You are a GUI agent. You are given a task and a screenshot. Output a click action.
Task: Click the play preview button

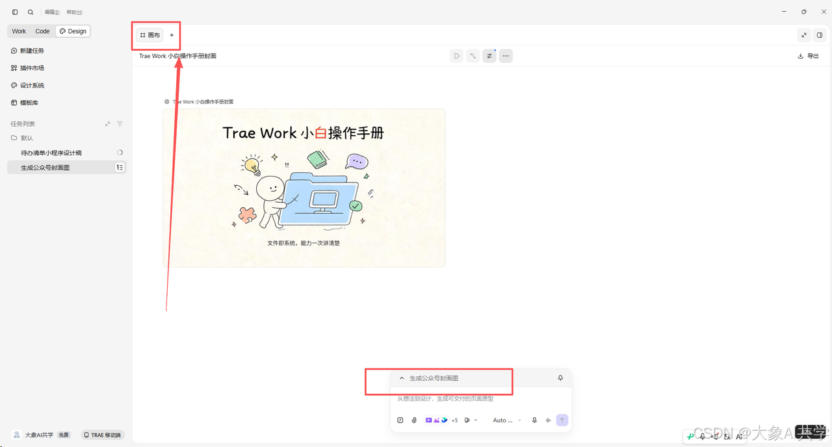[x=457, y=56]
